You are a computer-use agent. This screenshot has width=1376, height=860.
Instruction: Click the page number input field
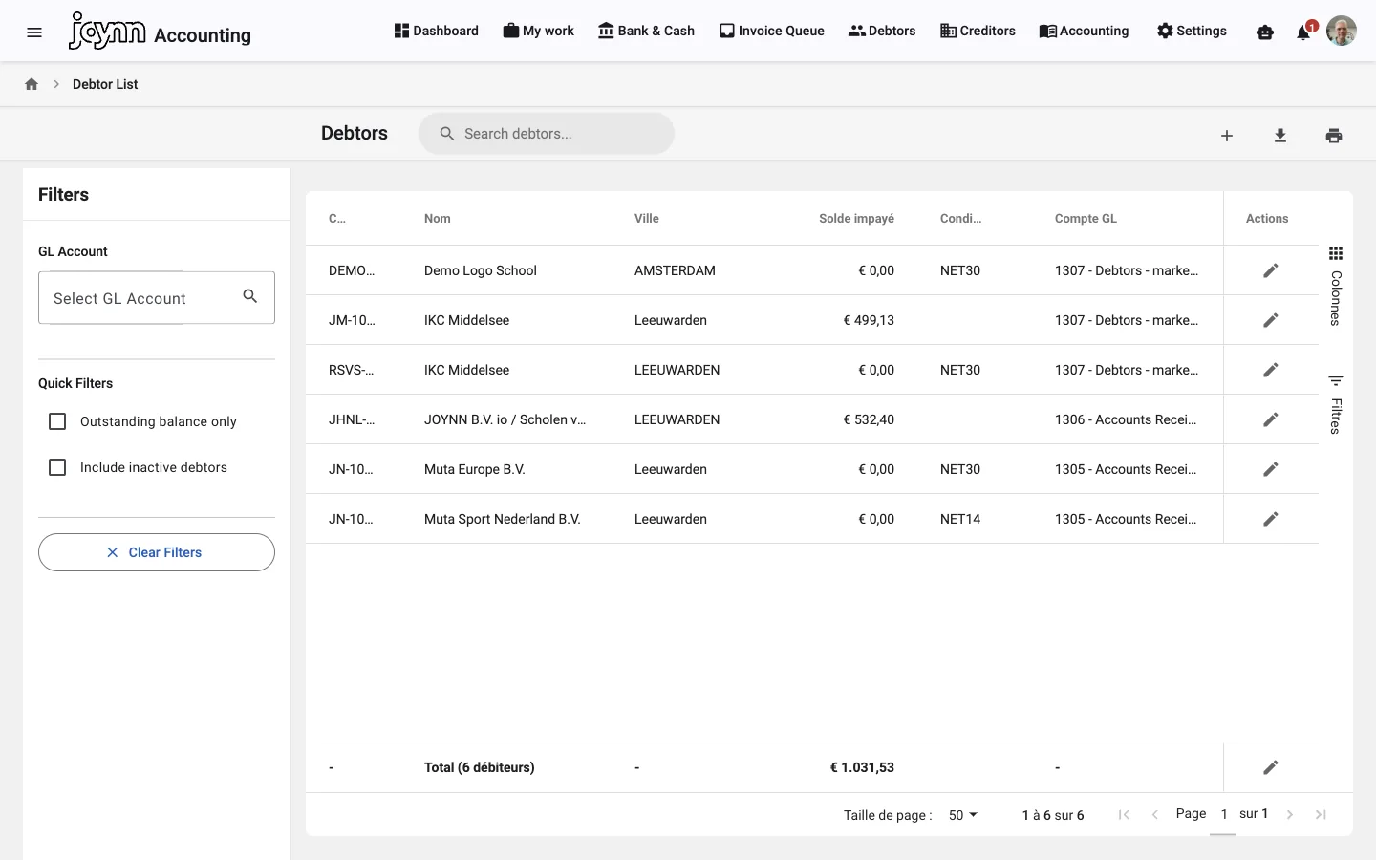1223,815
